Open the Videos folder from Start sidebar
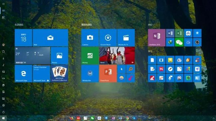Image resolution: width=216 pixels, height=121 pixels. coord(3,78)
